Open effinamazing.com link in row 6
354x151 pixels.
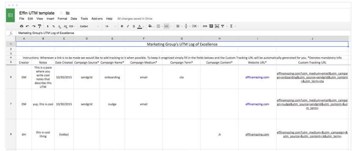pos(257,77)
